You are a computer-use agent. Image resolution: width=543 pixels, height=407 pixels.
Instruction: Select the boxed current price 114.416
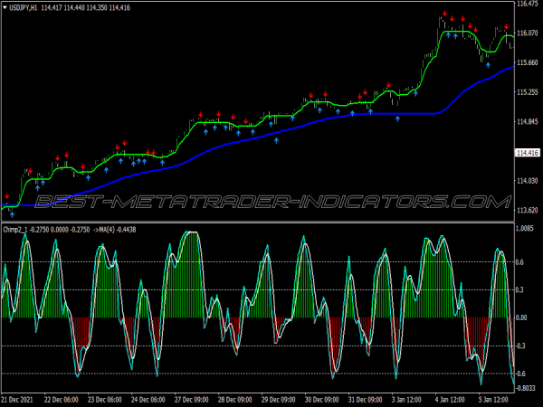tap(527, 153)
